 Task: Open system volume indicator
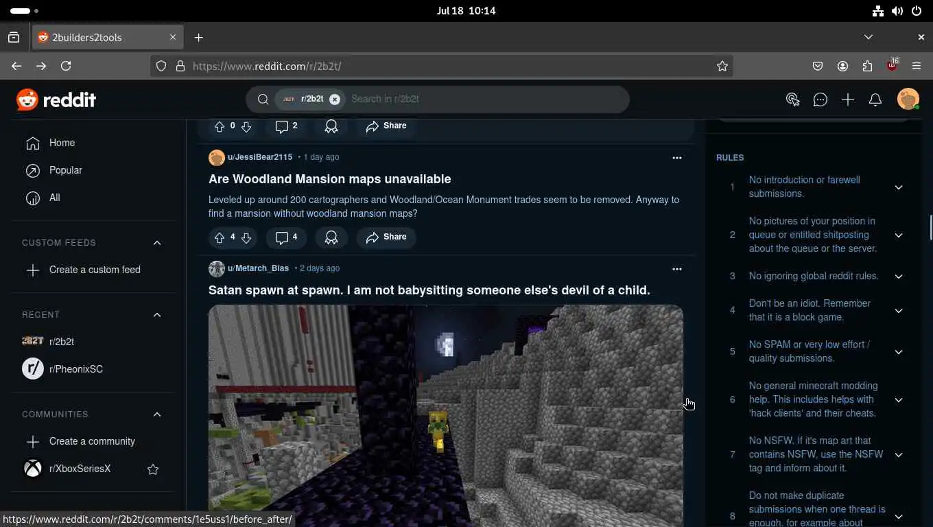(897, 11)
